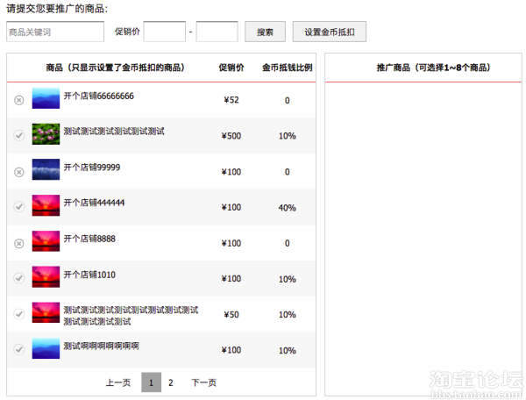
Task: Click product title 开个店铺99999
Action: tap(92, 168)
